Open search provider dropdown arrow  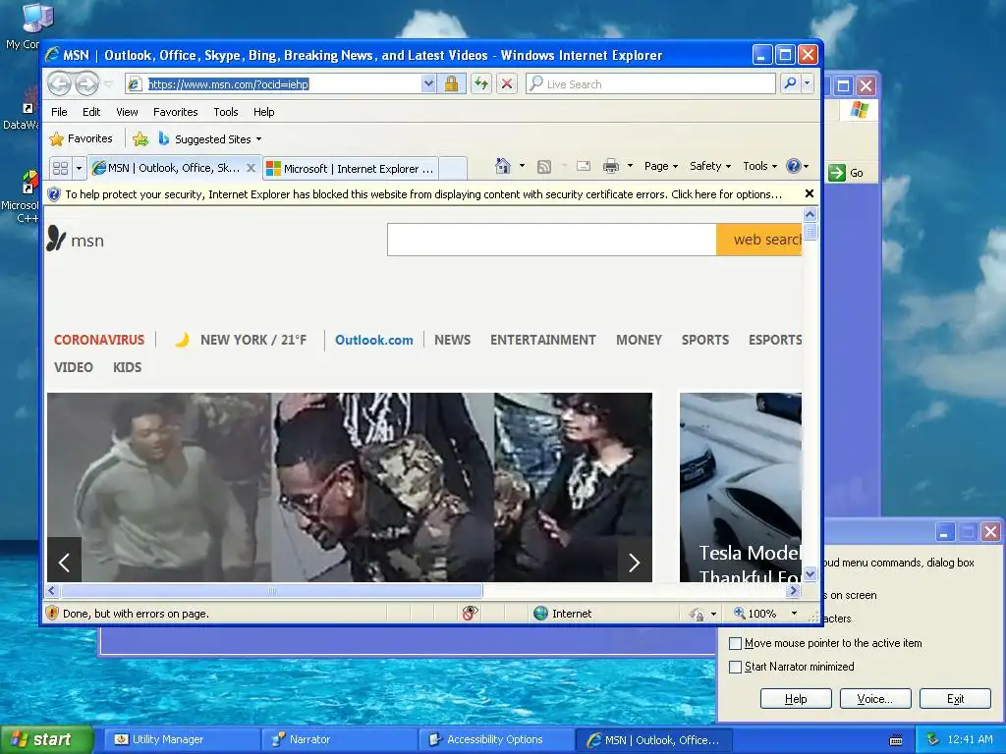[x=808, y=84]
